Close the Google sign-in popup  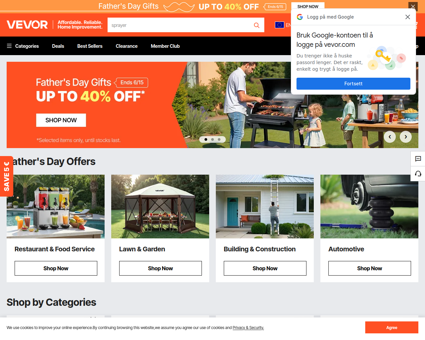(x=408, y=17)
